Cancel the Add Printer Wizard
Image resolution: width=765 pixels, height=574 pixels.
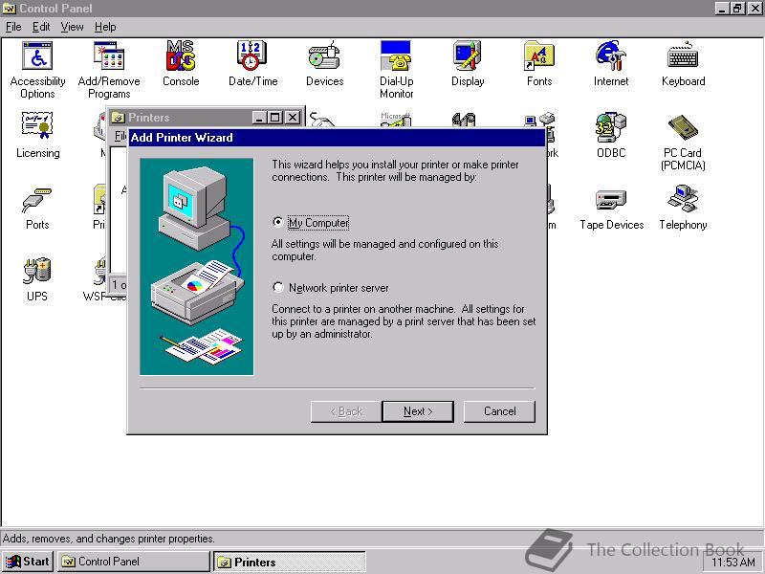tap(499, 411)
